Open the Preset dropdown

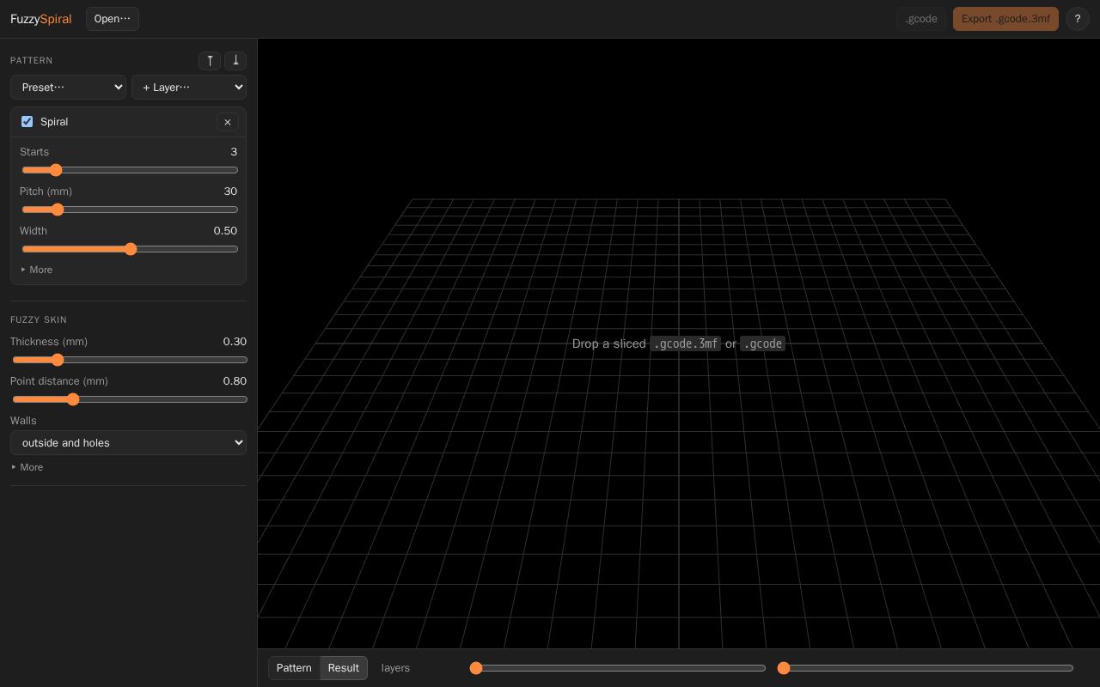68,87
